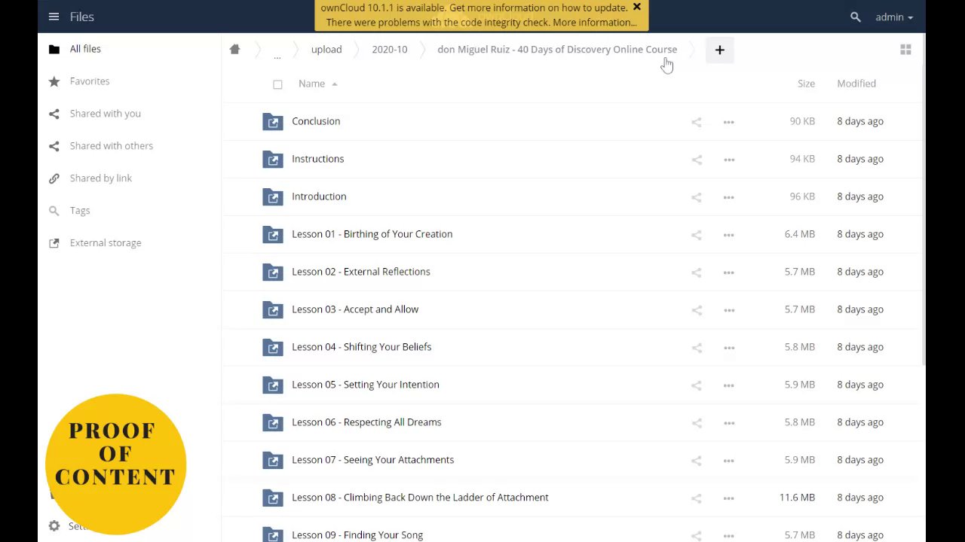The image size is (965, 542).
Task: Share the Lesson 01 folder
Action: [697, 235]
